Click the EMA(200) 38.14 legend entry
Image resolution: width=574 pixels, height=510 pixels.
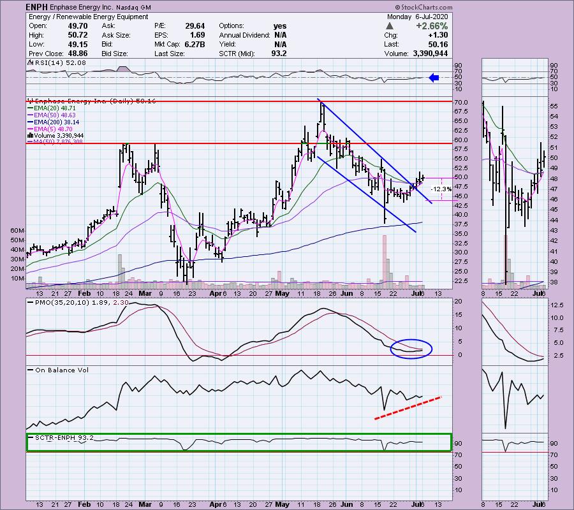[x=54, y=122]
